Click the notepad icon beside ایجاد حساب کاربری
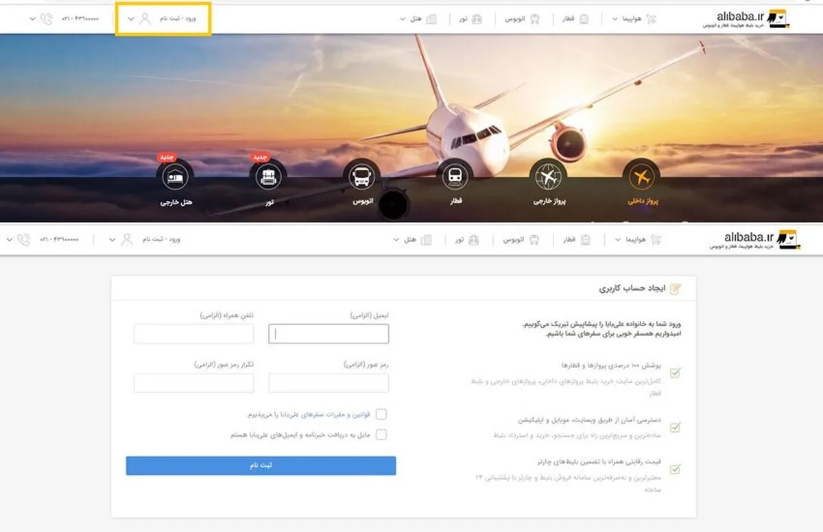823x532 pixels. coord(676,289)
